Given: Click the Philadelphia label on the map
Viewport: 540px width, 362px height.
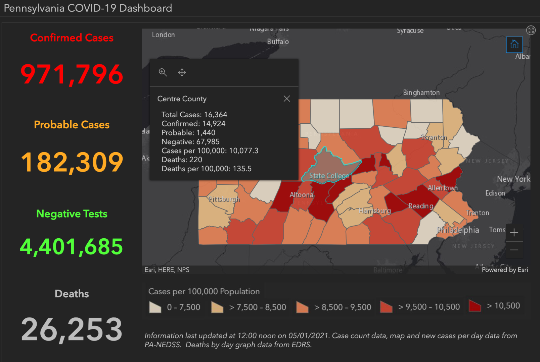Looking at the screenshot, I should 458,230.
